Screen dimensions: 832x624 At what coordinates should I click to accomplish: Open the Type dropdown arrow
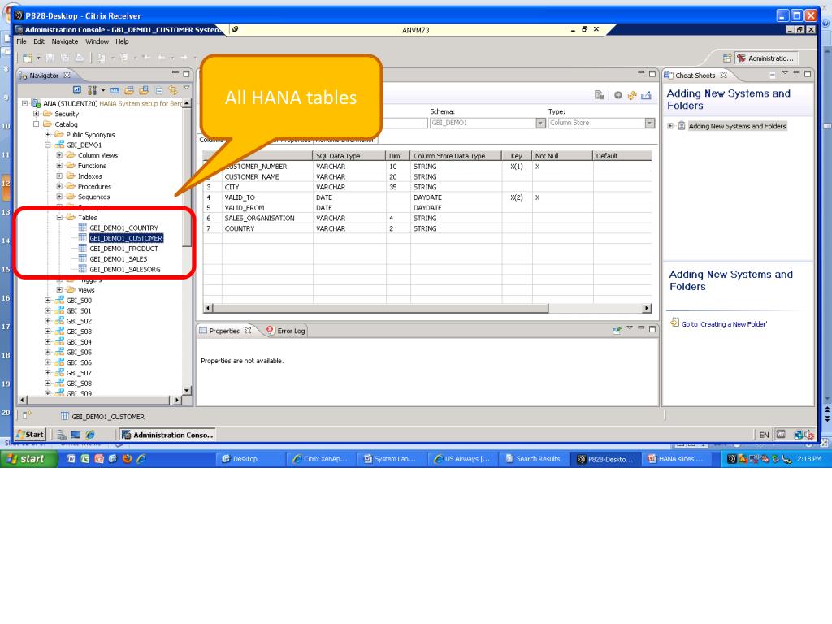(x=649, y=123)
